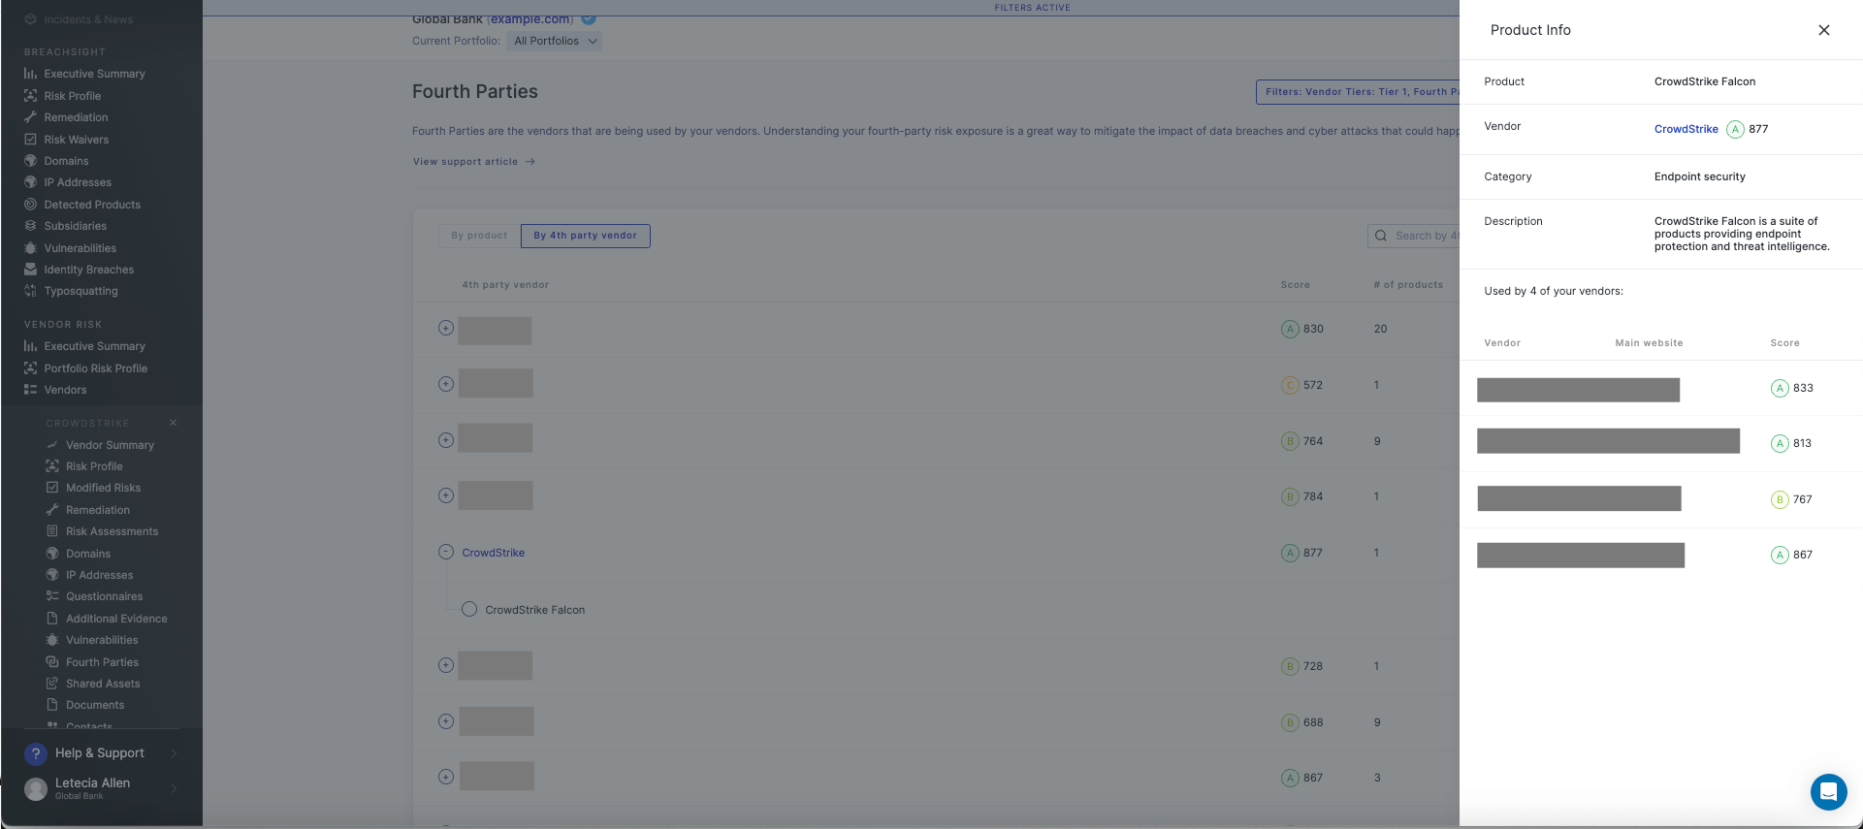Image resolution: width=1863 pixels, height=829 pixels.
Task: Switch to By 4th party vendor tab
Action: 585,236
